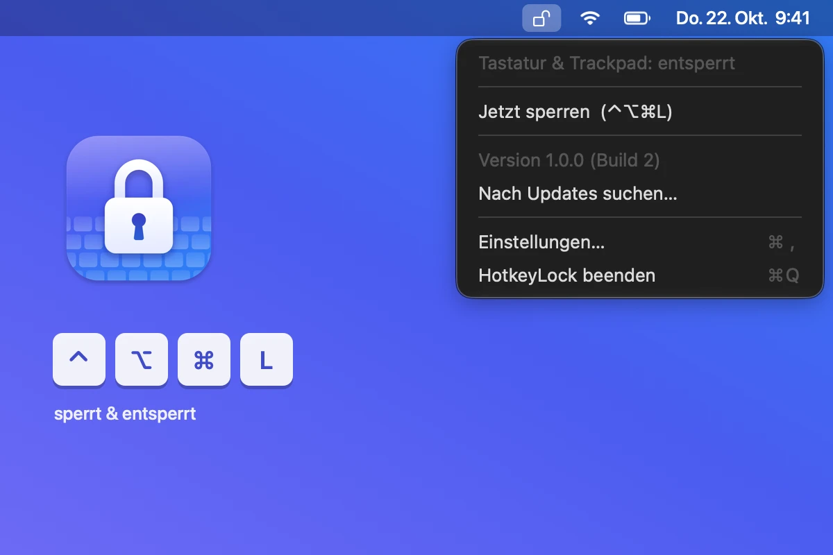Click the 'Tastatur & Trackpad: entsperrt' status line
The image size is (833, 555).
pos(607,63)
